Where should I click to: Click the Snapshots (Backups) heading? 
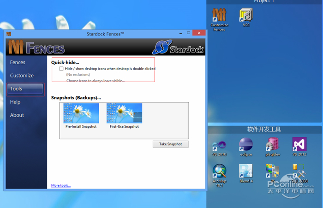click(76, 98)
